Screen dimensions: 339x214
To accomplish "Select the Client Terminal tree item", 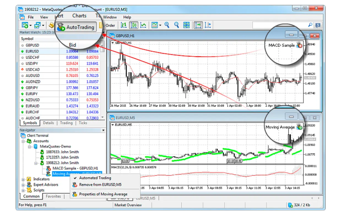I will (38, 136).
